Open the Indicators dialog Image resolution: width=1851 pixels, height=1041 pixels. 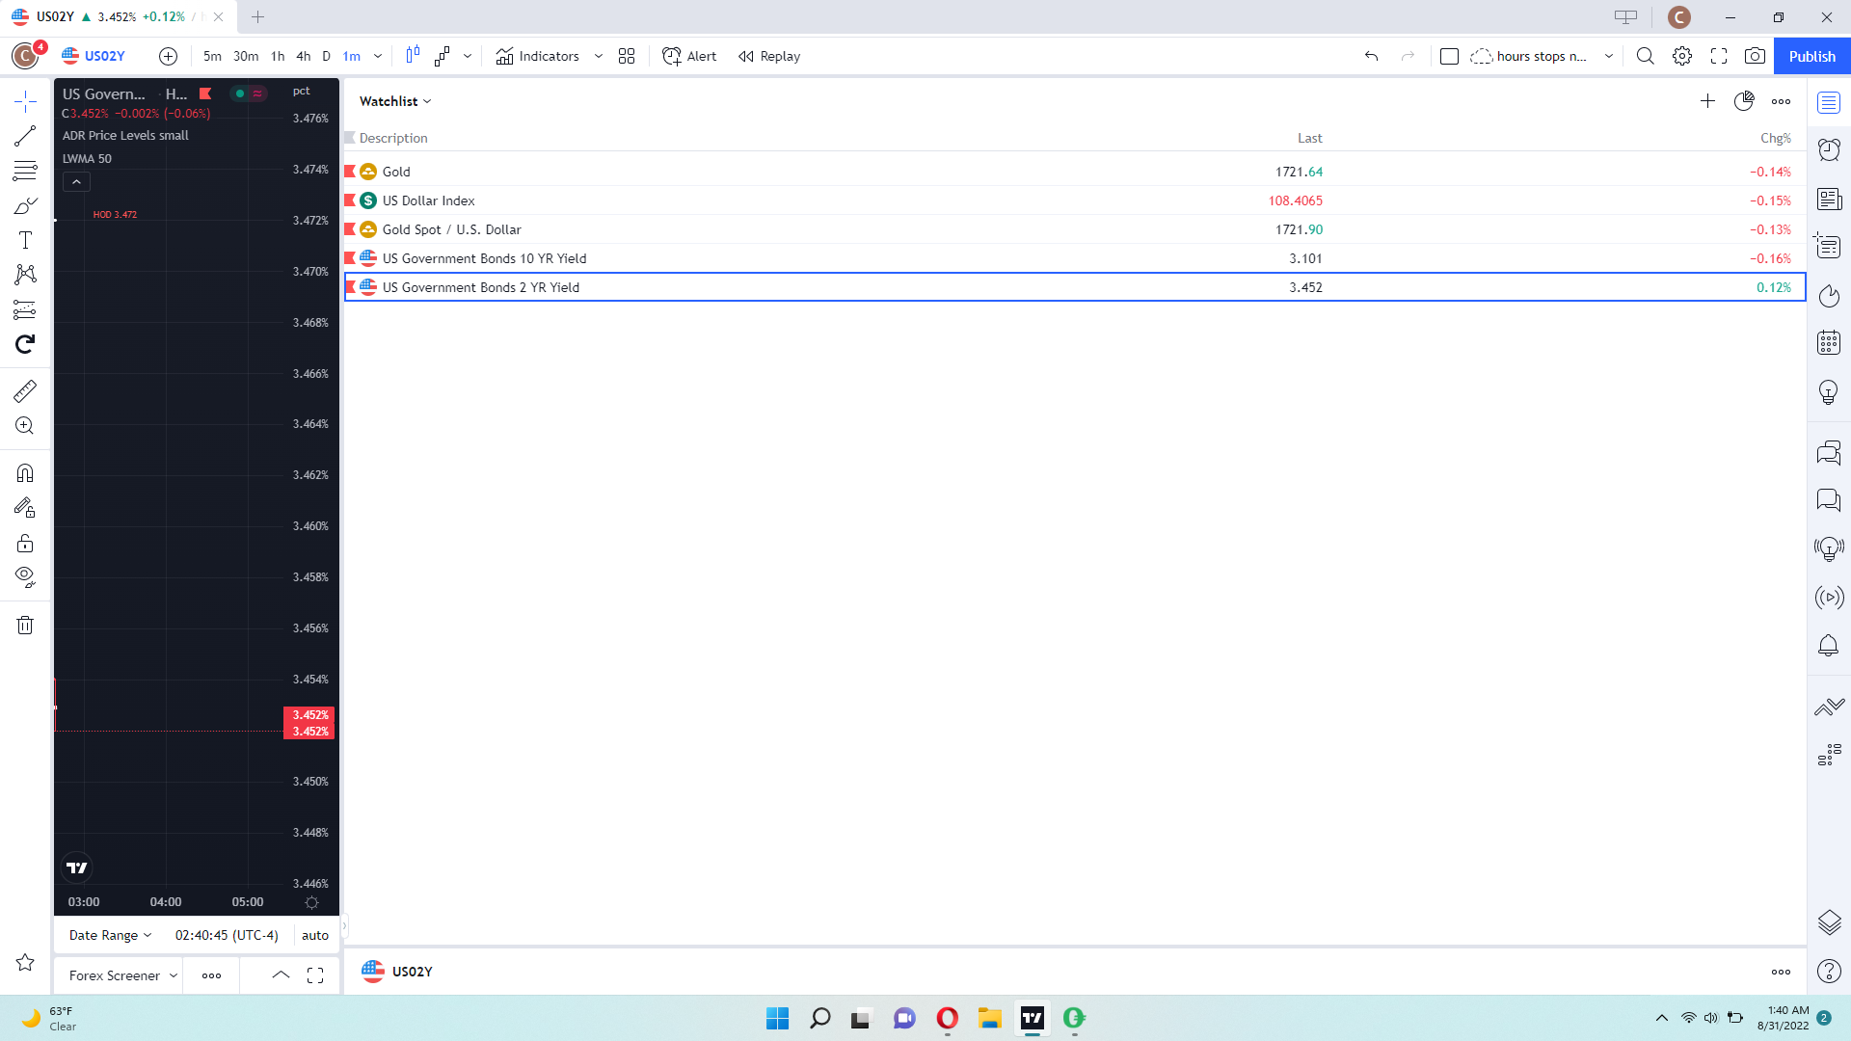(538, 56)
